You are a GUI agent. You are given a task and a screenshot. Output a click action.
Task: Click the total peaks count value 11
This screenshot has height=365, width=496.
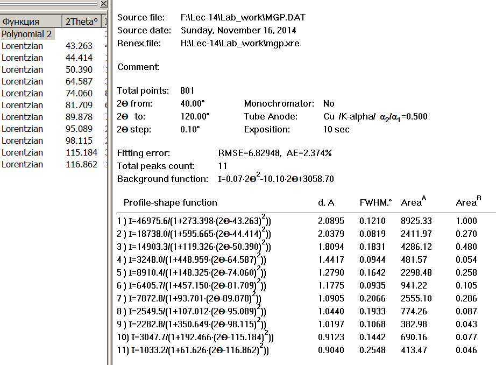[x=222, y=166]
